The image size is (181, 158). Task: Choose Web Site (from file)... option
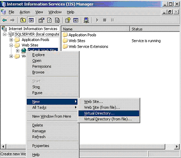(109, 107)
